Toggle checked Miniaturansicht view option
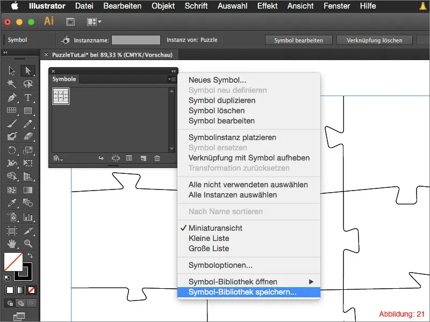The width and height of the screenshot is (430, 322). [249, 228]
